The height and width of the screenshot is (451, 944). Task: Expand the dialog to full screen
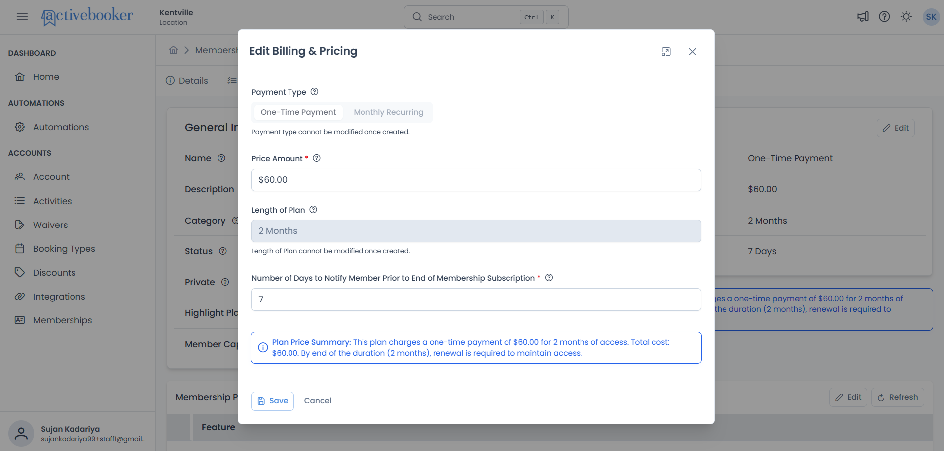pos(666,52)
